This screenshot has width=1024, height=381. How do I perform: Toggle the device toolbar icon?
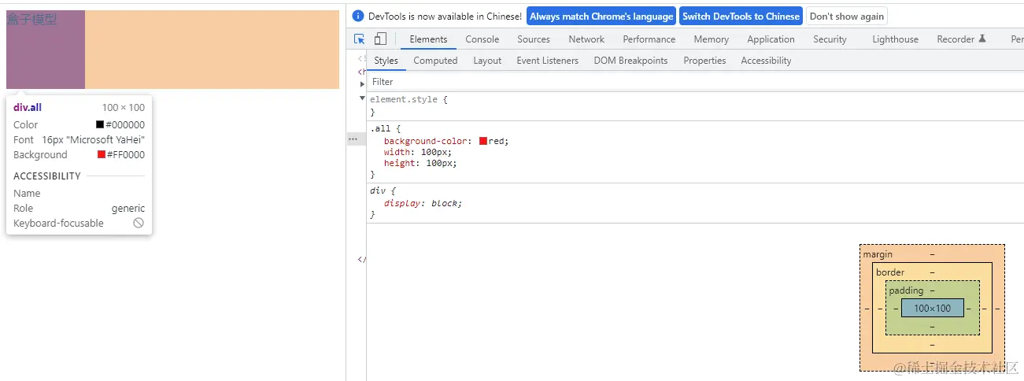380,39
